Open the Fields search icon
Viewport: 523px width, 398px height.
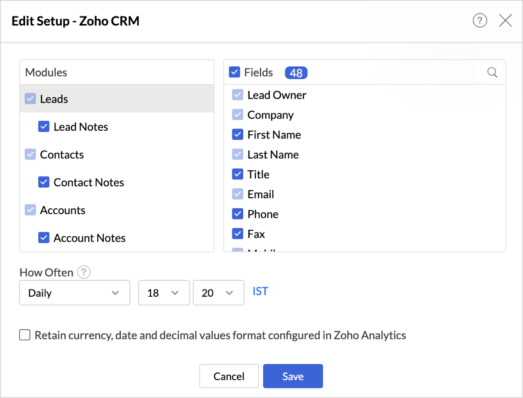click(x=492, y=73)
